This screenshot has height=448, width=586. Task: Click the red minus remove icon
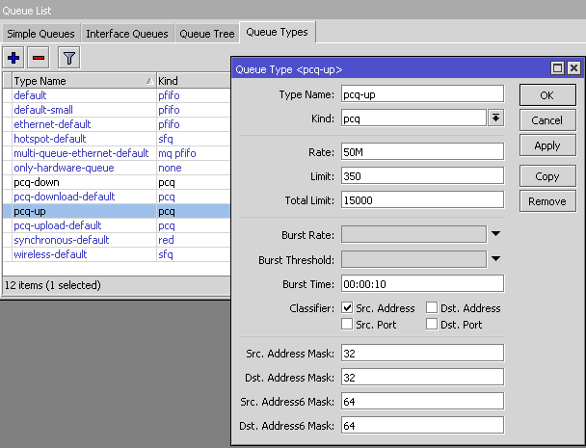coord(39,58)
